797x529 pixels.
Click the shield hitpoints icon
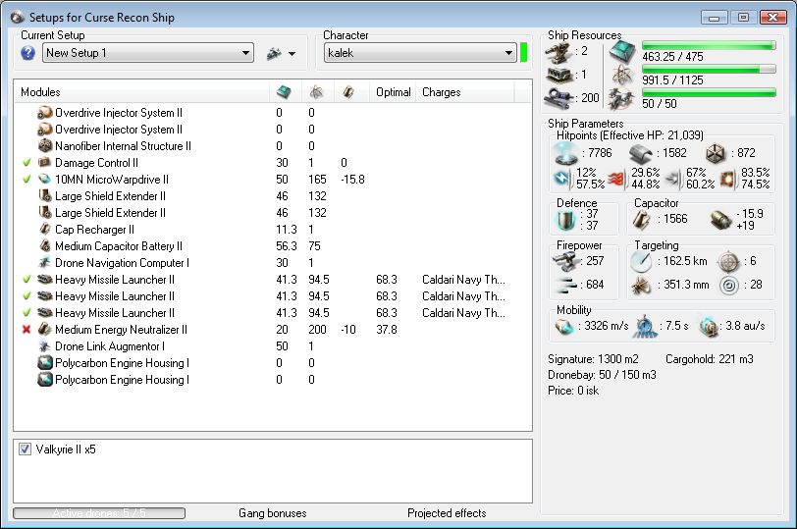(x=566, y=152)
